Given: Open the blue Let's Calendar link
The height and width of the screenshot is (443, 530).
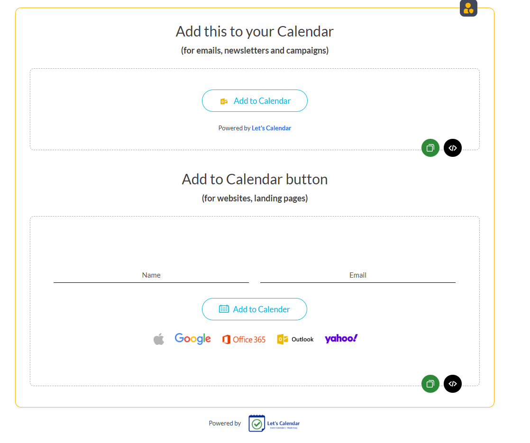Looking at the screenshot, I should tap(271, 128).
